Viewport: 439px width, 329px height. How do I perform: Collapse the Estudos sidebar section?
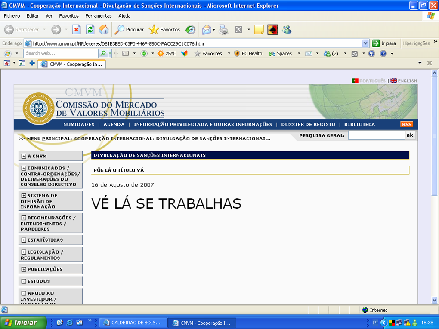coord(24,281)
